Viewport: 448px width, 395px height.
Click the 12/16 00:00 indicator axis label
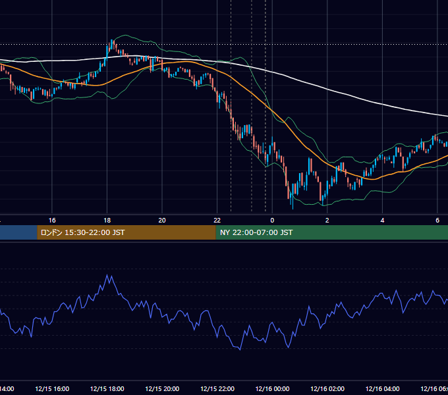tap(272, 388)
